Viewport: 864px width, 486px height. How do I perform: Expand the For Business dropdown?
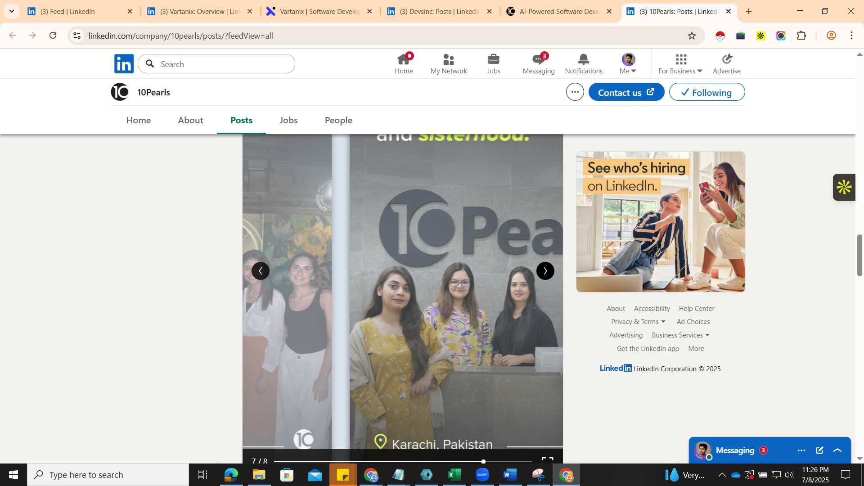680,63
